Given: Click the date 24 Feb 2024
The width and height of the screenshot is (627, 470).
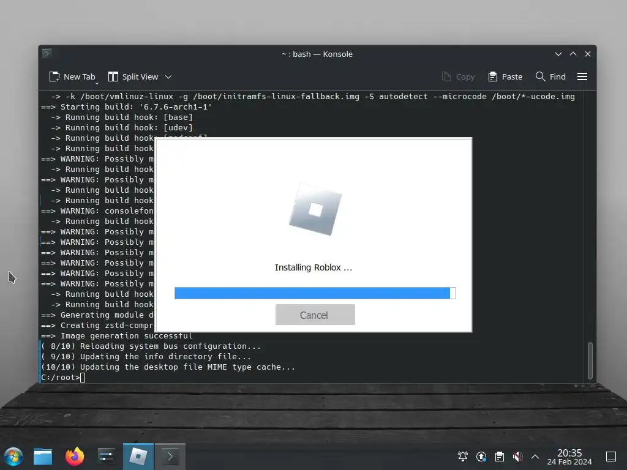Looking at the screenshot, I should pos(569,462).
